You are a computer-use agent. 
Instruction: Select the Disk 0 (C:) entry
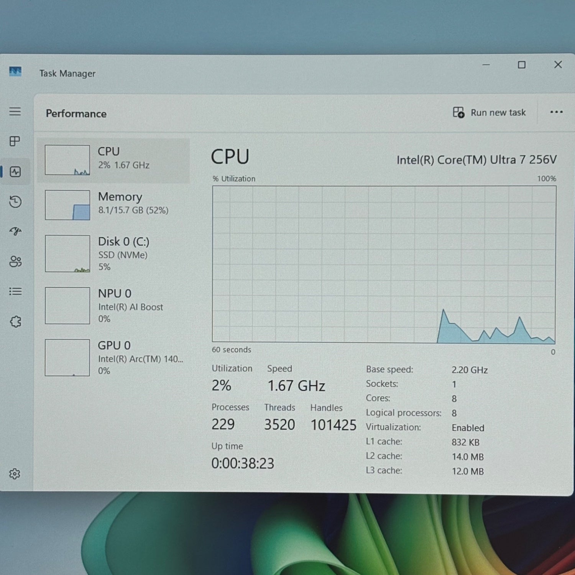(113, 254)
